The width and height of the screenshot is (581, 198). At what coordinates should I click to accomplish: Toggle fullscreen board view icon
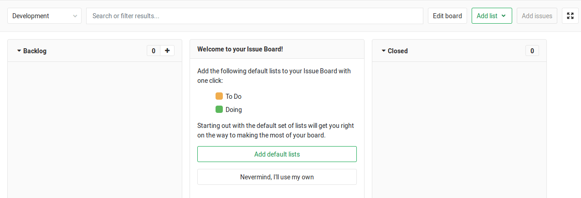(570, 16)
